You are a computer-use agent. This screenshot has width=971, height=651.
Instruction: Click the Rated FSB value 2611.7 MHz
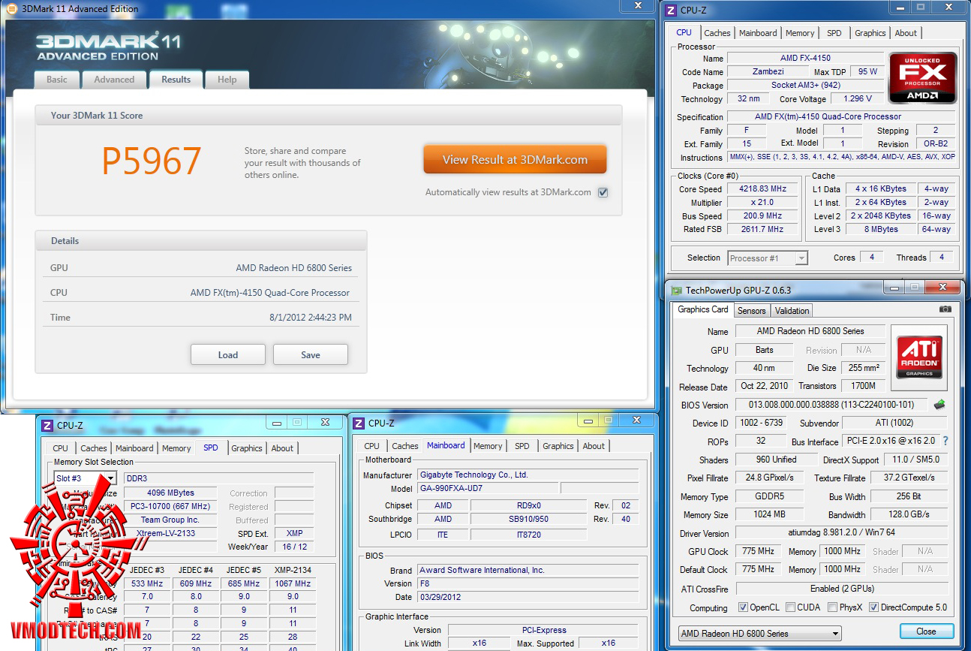tap(764, 230)
